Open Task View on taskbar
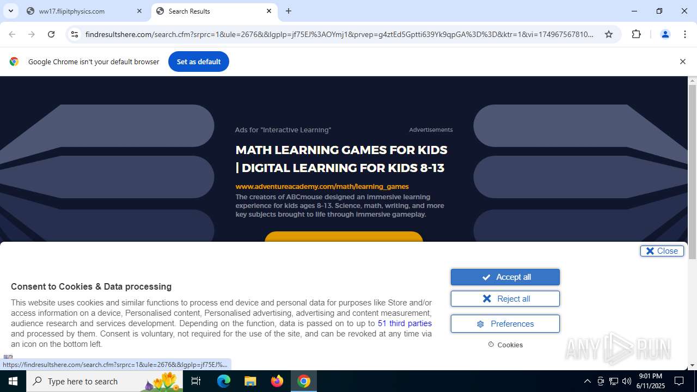697x392 pixels. tap(196, 381)
